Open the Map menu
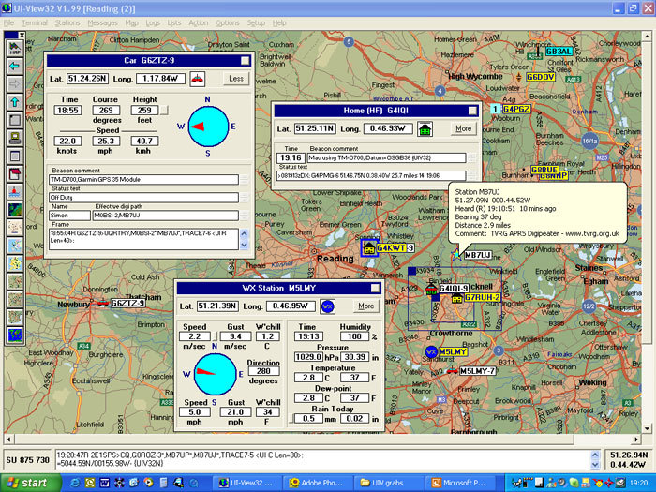 132,23
